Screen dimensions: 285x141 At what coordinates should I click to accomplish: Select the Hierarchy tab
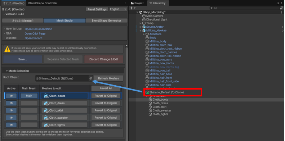157,3
